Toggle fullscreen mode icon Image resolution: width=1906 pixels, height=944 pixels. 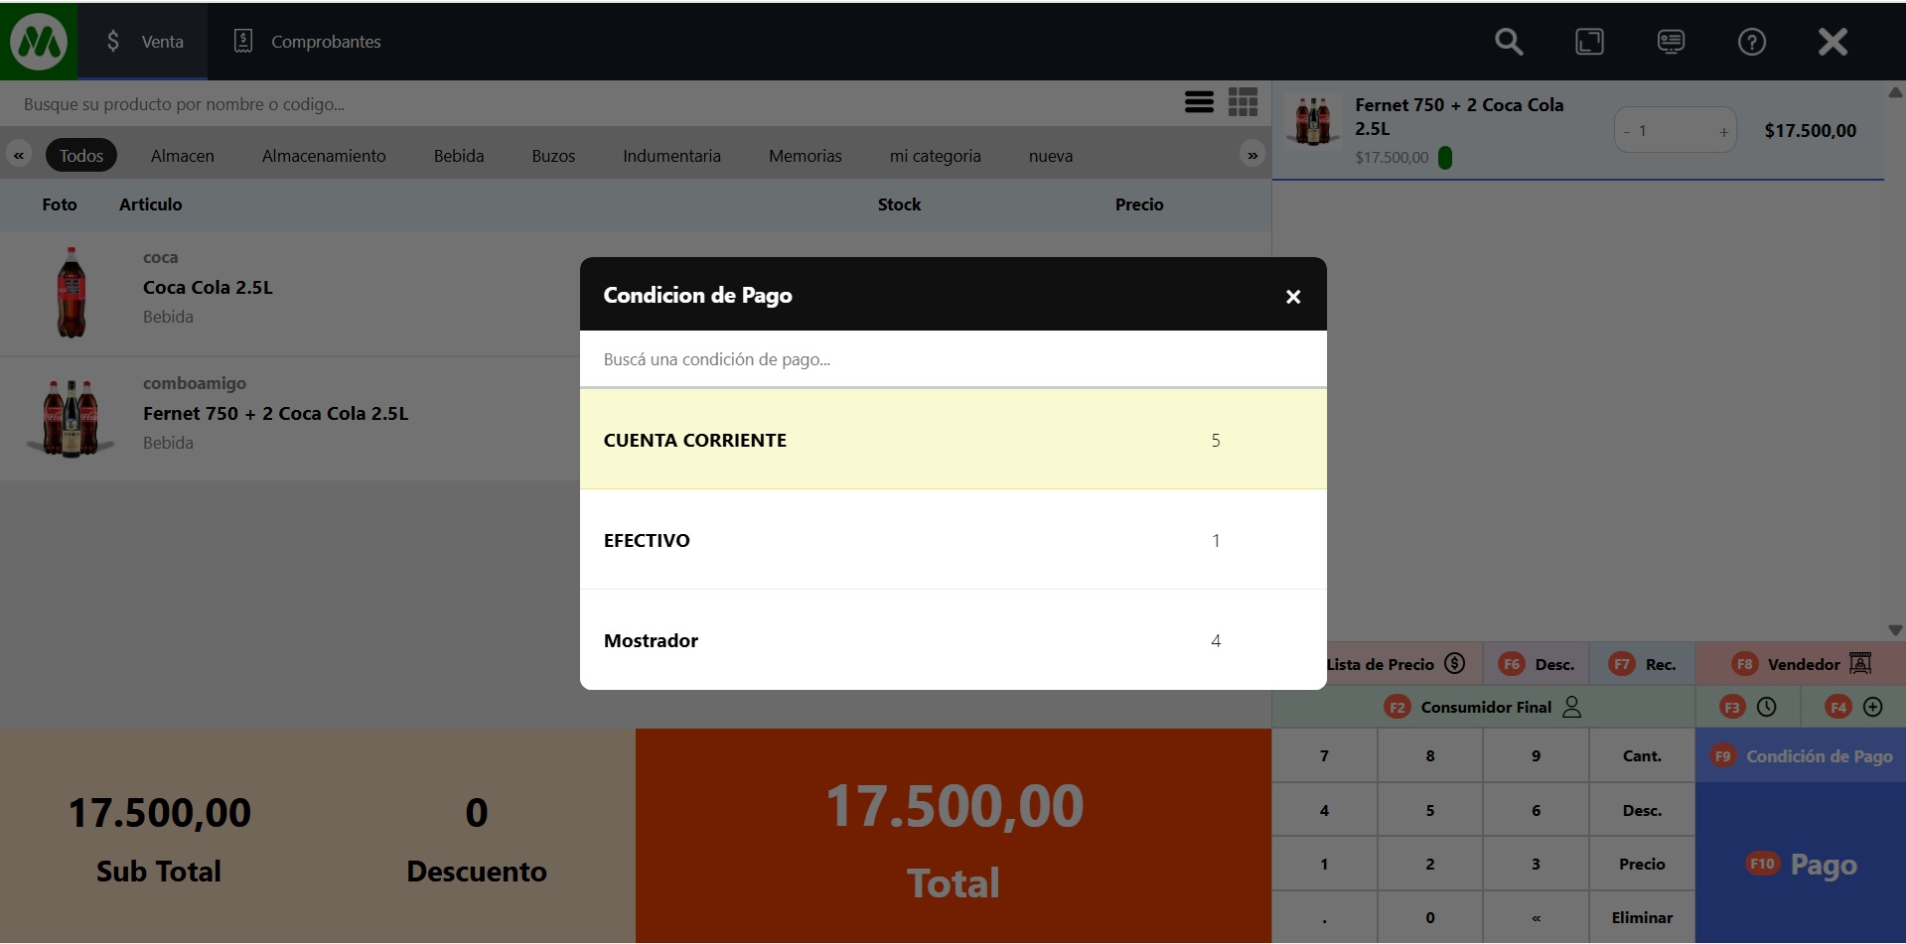point(1589,42)
